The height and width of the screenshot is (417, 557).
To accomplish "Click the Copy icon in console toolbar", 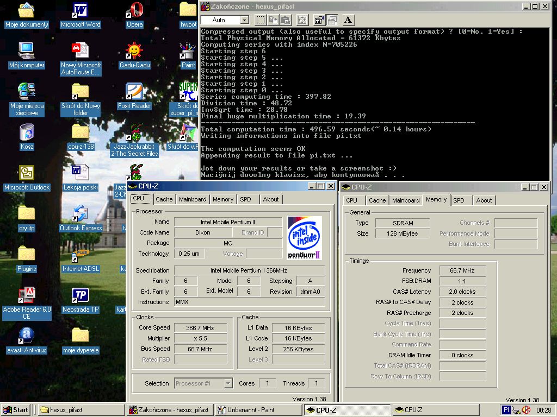I will (x=273, y=20).
